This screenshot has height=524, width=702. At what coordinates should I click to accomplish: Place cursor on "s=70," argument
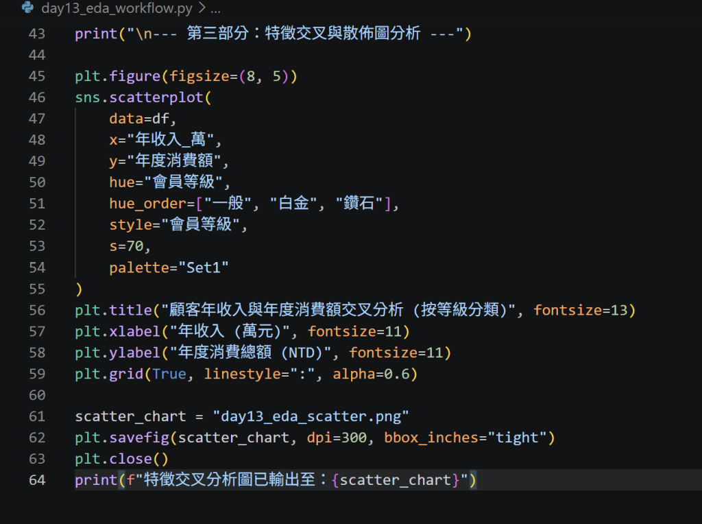coord(130,246)
